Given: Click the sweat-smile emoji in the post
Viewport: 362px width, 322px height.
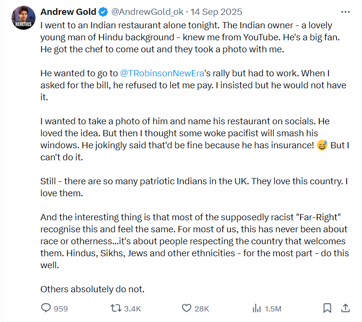Looking at the screenshot, I should point(322,145).
